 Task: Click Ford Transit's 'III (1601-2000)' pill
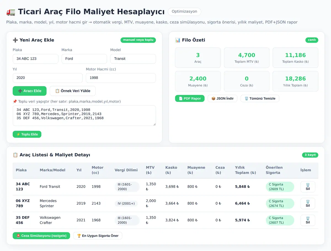tap(127, 187)
